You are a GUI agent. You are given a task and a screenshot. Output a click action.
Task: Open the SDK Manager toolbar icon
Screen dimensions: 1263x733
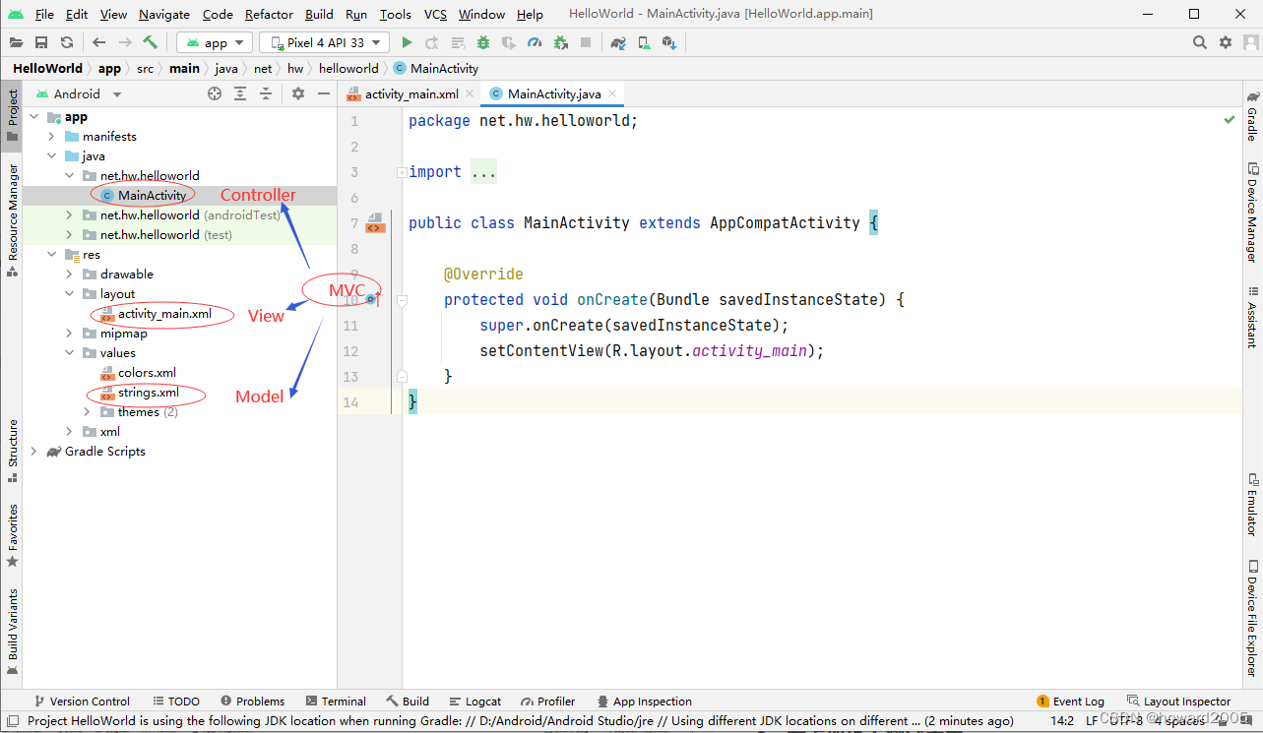[669, 42]
